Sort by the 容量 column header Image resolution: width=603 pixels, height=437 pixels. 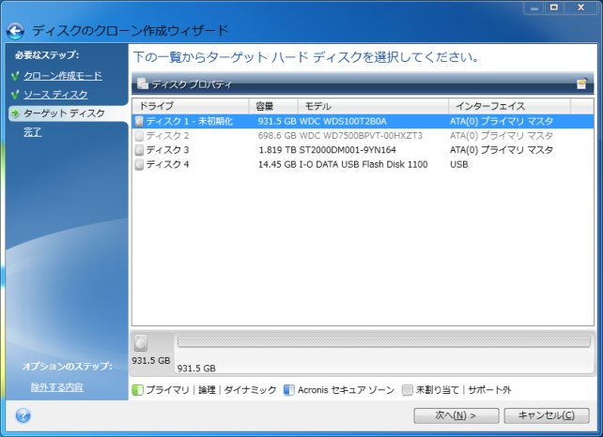click(x=273, y=106)
